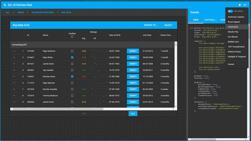
Task: Switch to the CONTROLL... tab in Details
Action: click(x=211, y=20)
